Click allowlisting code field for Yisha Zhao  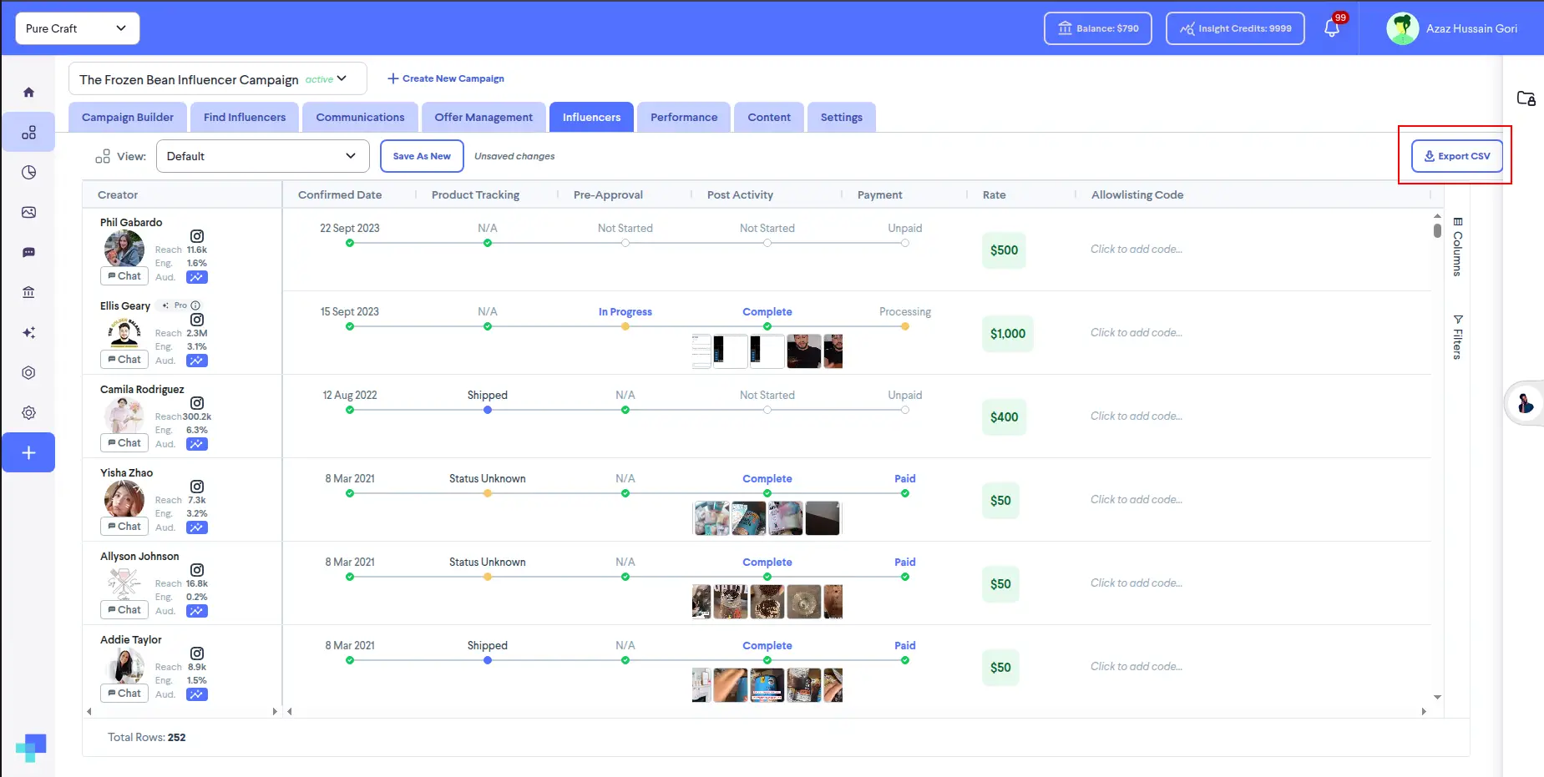click(1136, 499)
